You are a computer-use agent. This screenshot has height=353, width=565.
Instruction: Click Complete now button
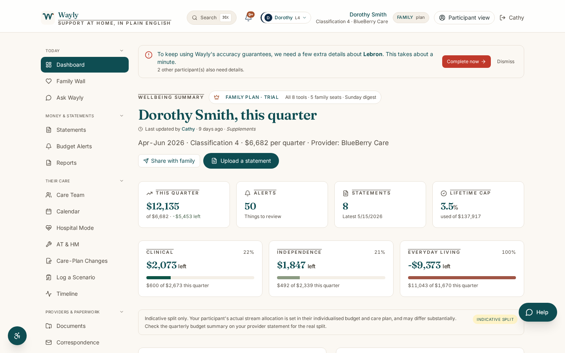point(467,62)
